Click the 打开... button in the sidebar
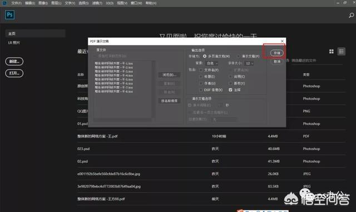 pyautogui.click(x=14, y=73)
